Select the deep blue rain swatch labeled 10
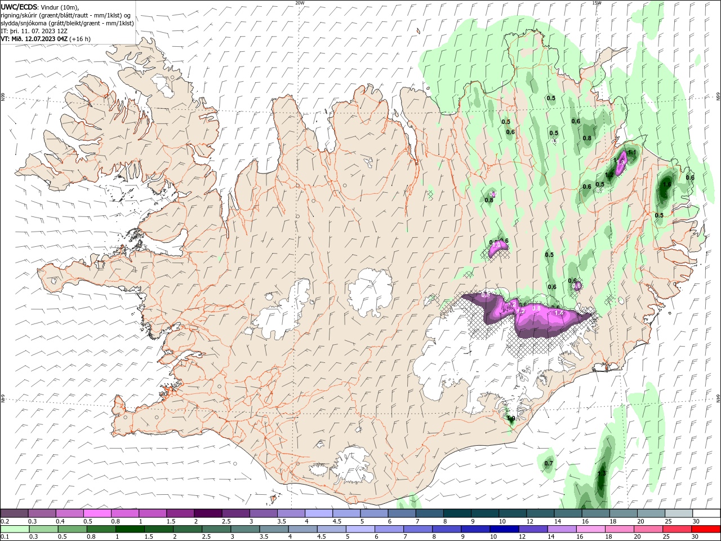Screen dimensions: 721x541 click(504, 529)
